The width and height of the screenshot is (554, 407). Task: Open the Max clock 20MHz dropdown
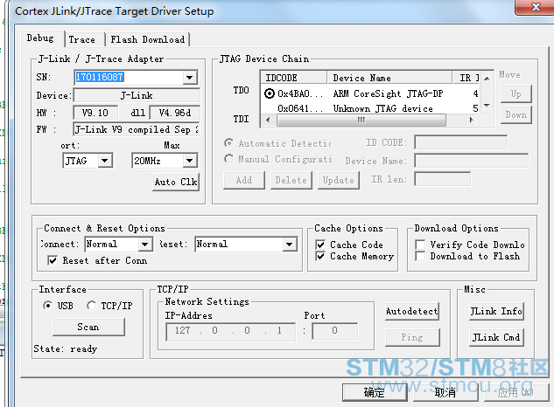pyautogui.click(x=190, y=161)
